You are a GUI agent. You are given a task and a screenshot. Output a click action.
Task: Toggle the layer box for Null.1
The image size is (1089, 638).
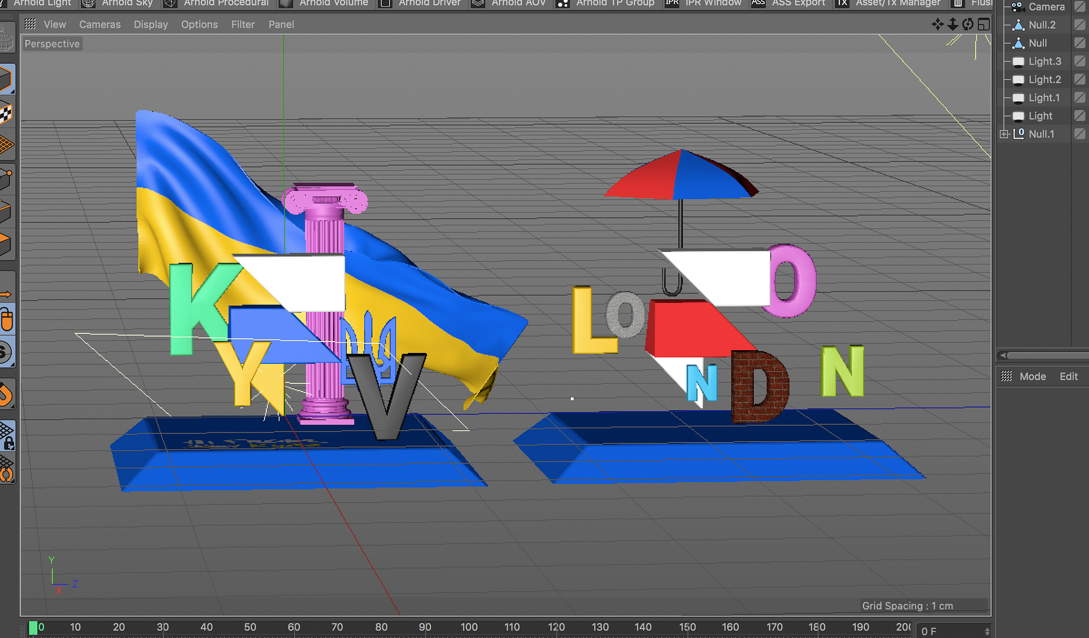coord(1080,134)
